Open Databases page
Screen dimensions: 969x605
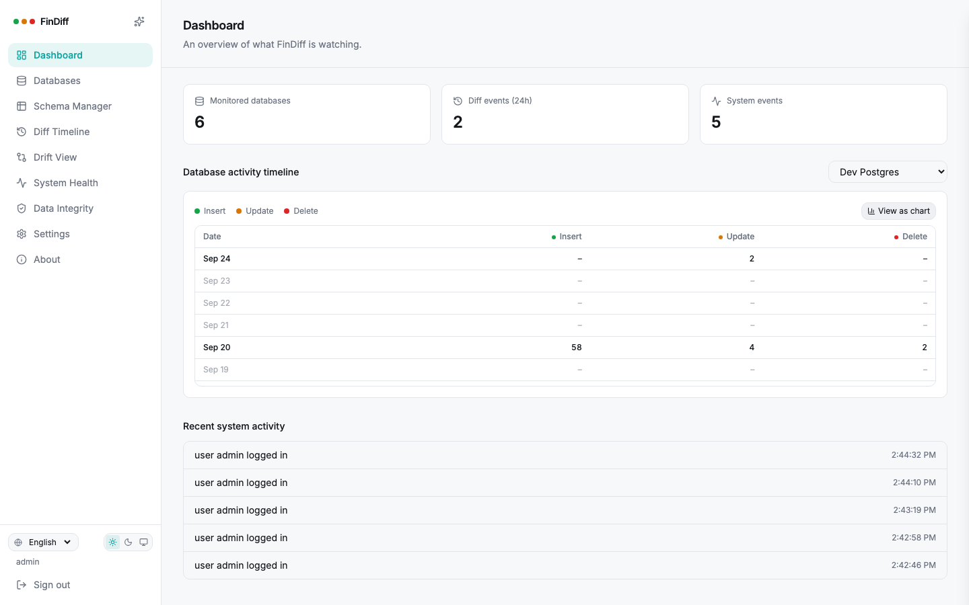click(81, 81)
